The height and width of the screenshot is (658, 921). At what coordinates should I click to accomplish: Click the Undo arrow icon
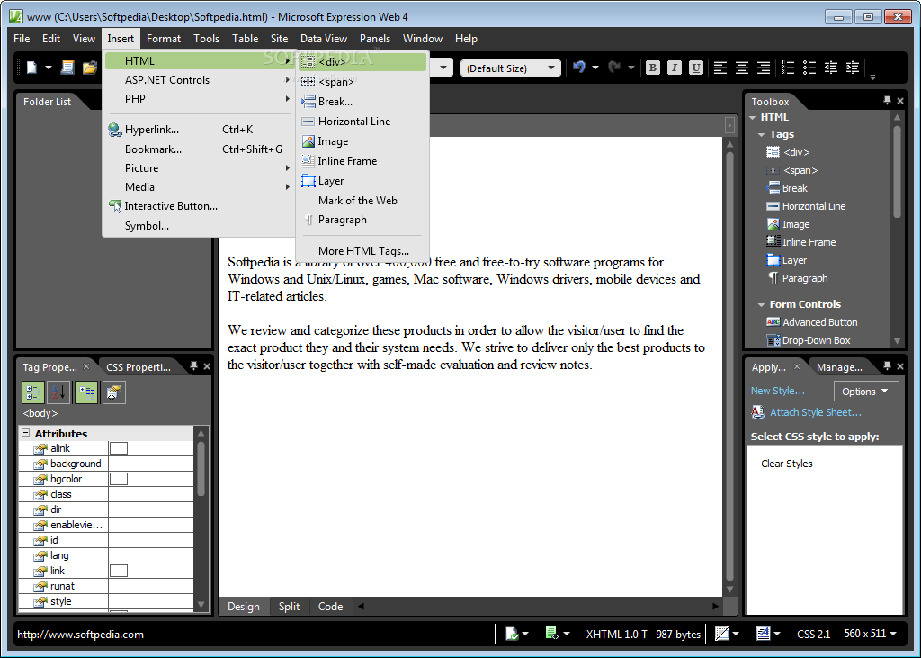[579, 67]
